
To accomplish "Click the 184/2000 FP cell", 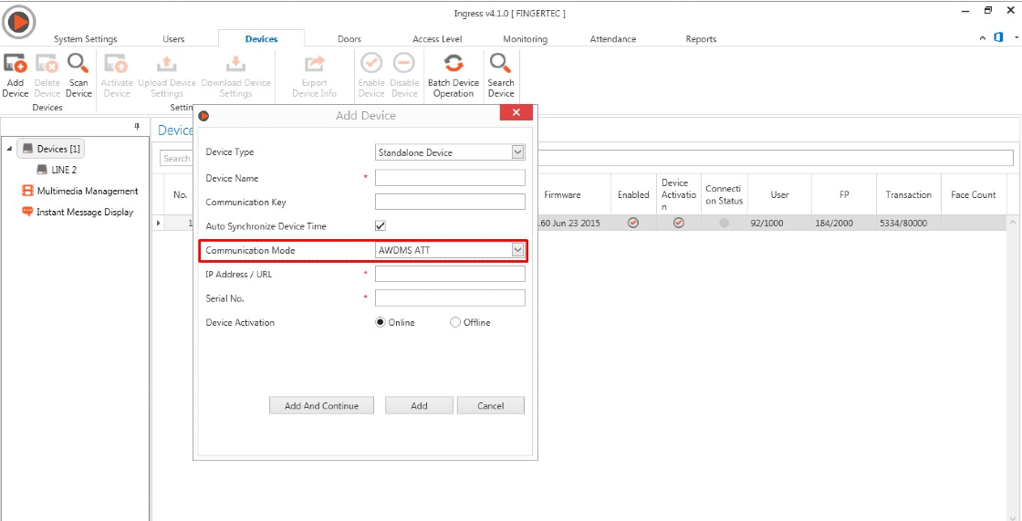I will click(x=844, y=223).
